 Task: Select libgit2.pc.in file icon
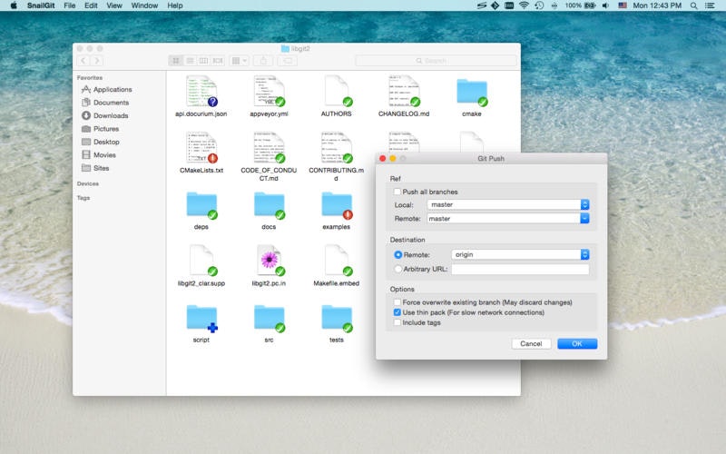pyautogui.click(x=269, y=261)
